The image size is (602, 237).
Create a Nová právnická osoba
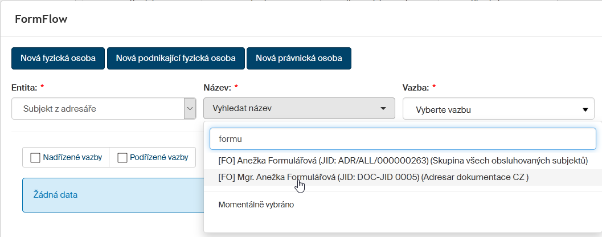click(x=298, y=58)
